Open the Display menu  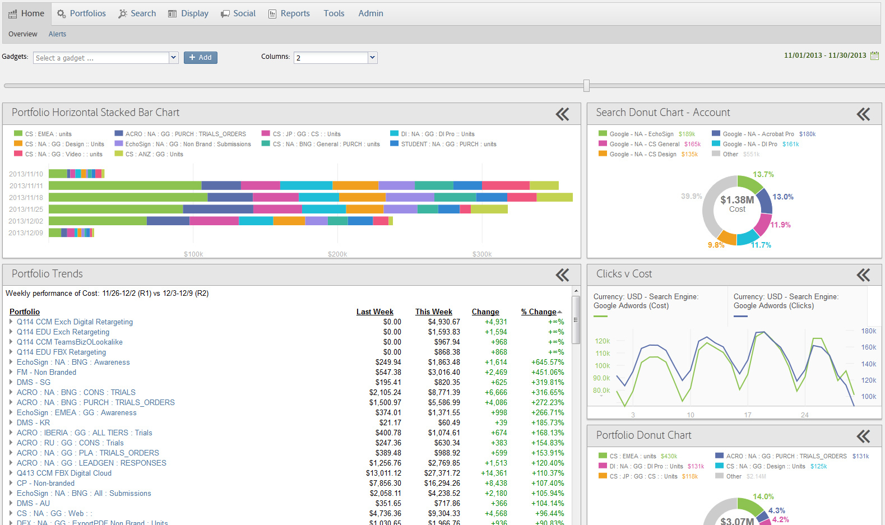pyautogui.click(x=188, y=13)
